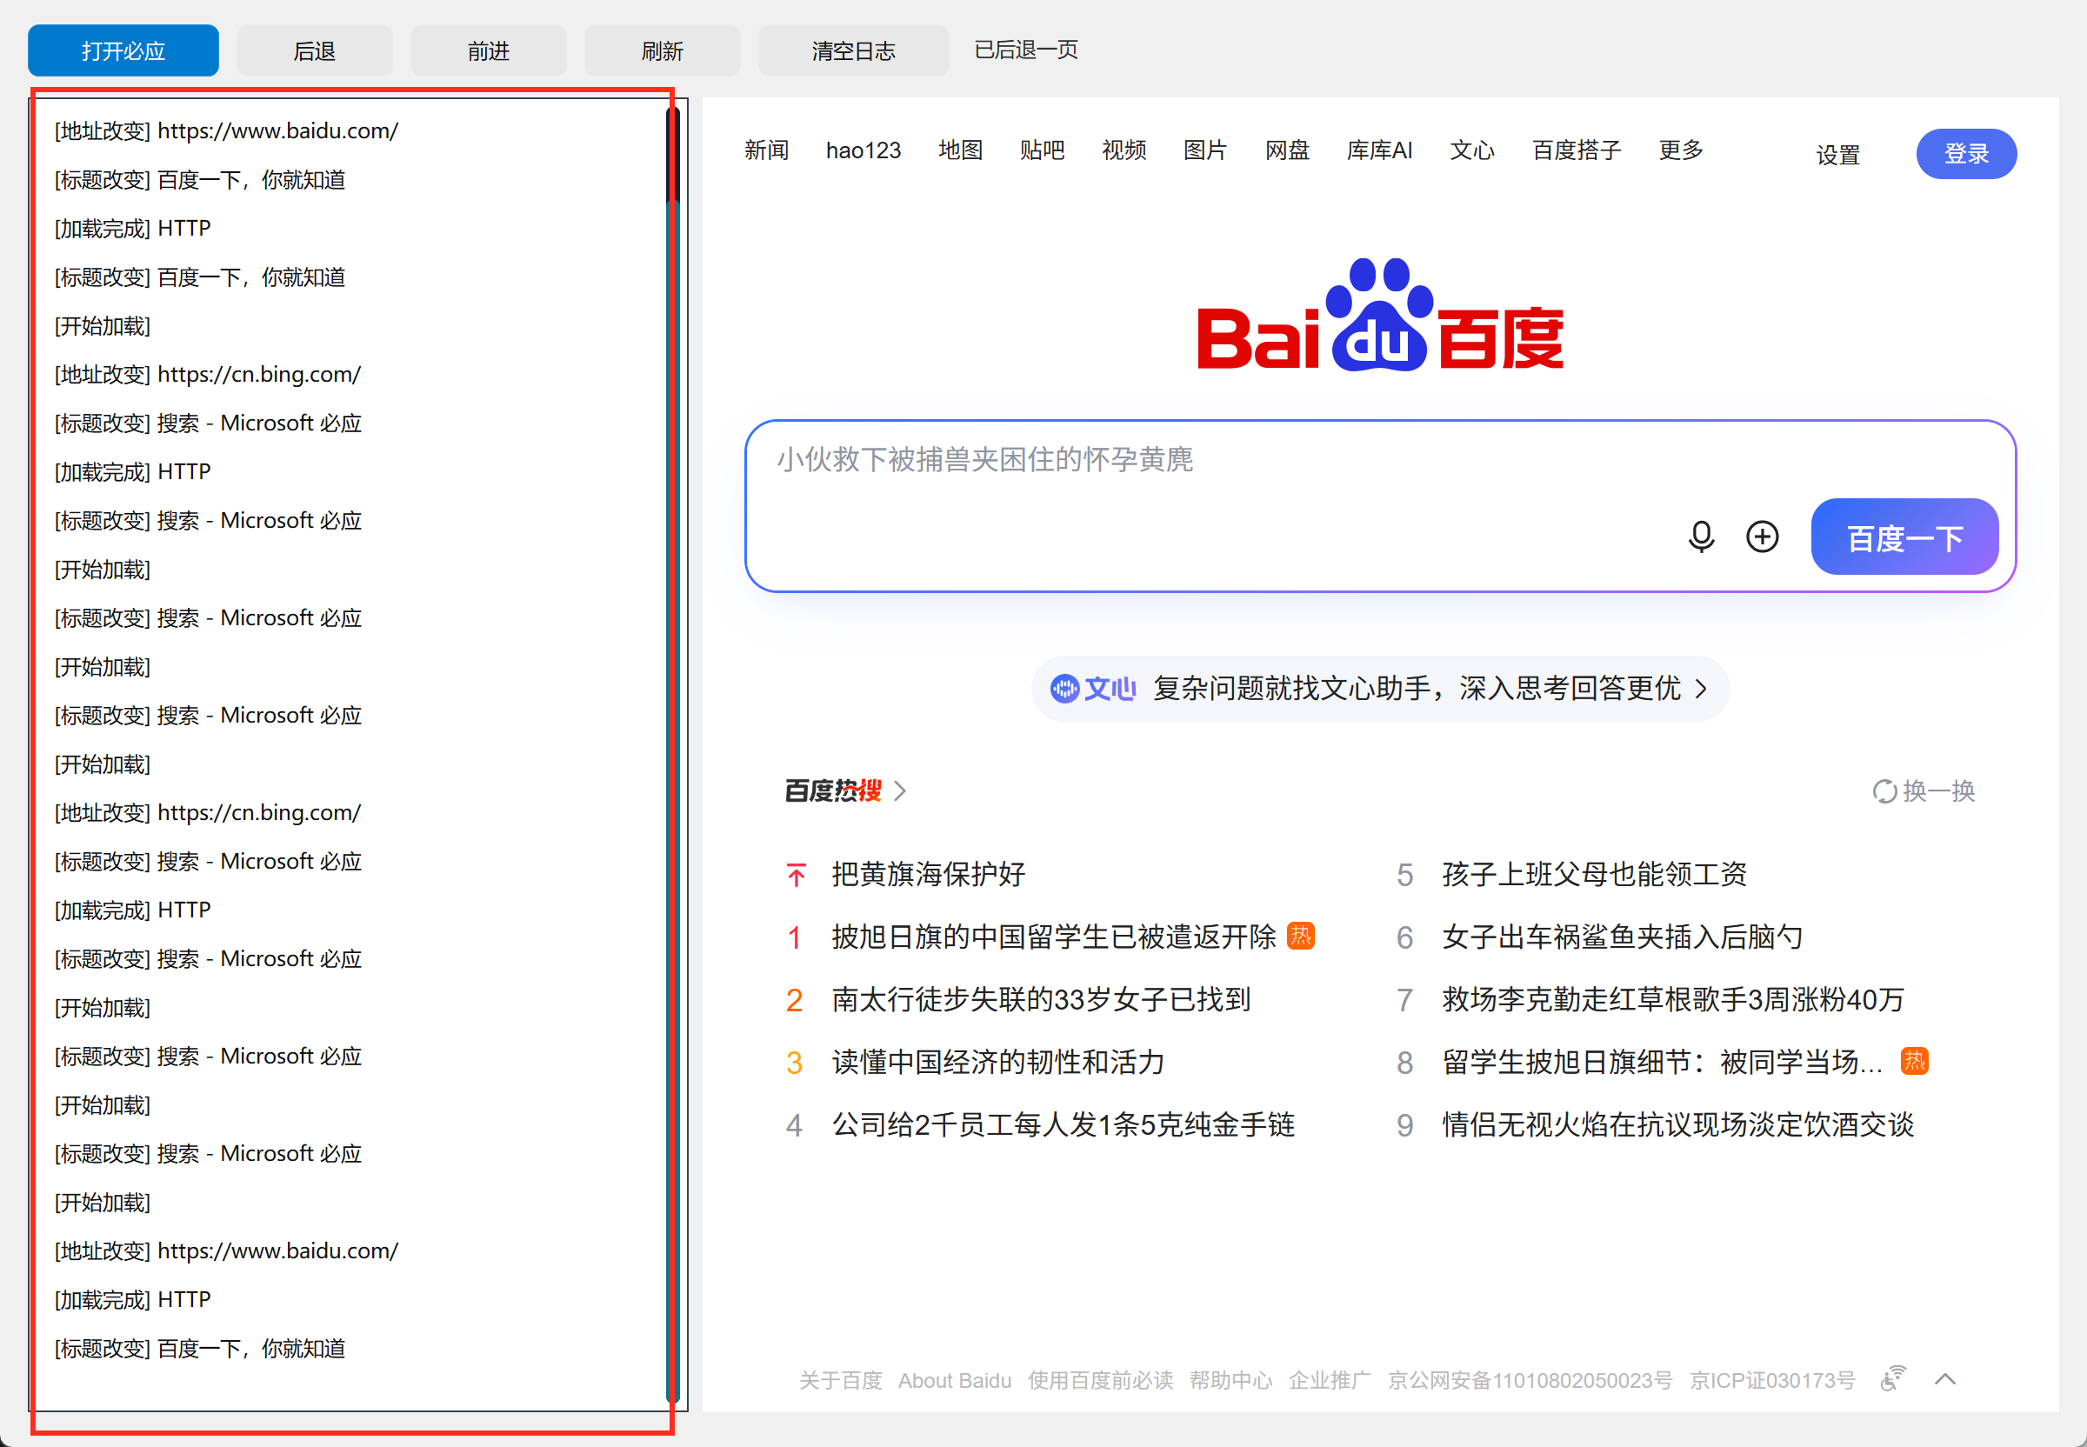
Task: Open hot search 南太行徒步失联的33岁女子已找到
Action: [1041, 999]
